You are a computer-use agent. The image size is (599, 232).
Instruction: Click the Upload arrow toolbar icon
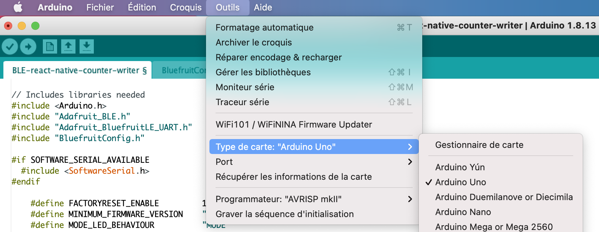[28, 46]
